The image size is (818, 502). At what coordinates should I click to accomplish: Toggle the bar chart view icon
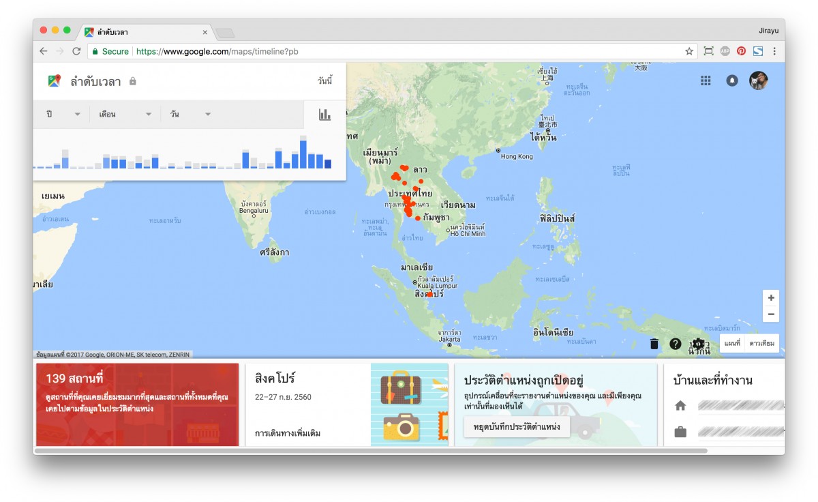point(324,115)
